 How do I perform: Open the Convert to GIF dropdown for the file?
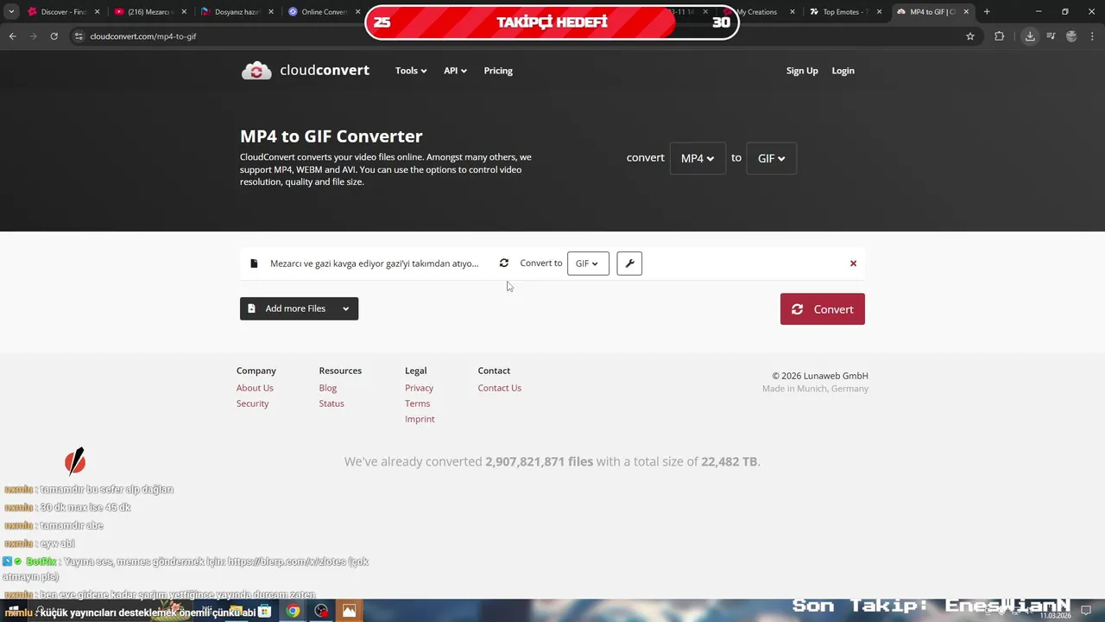coord(588,263)
